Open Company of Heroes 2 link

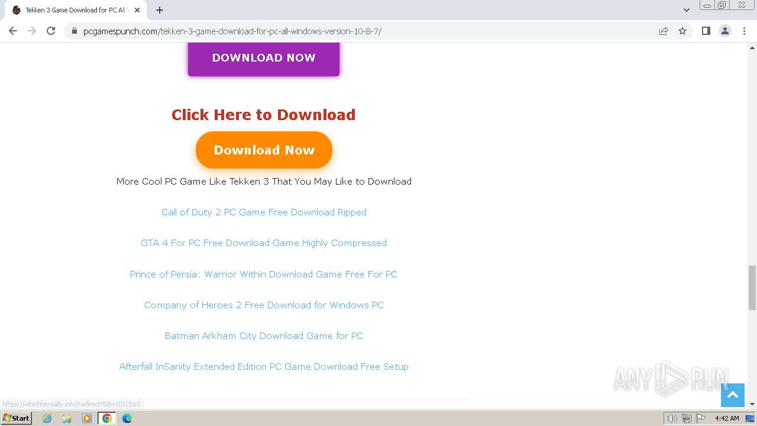coord(264,305)
